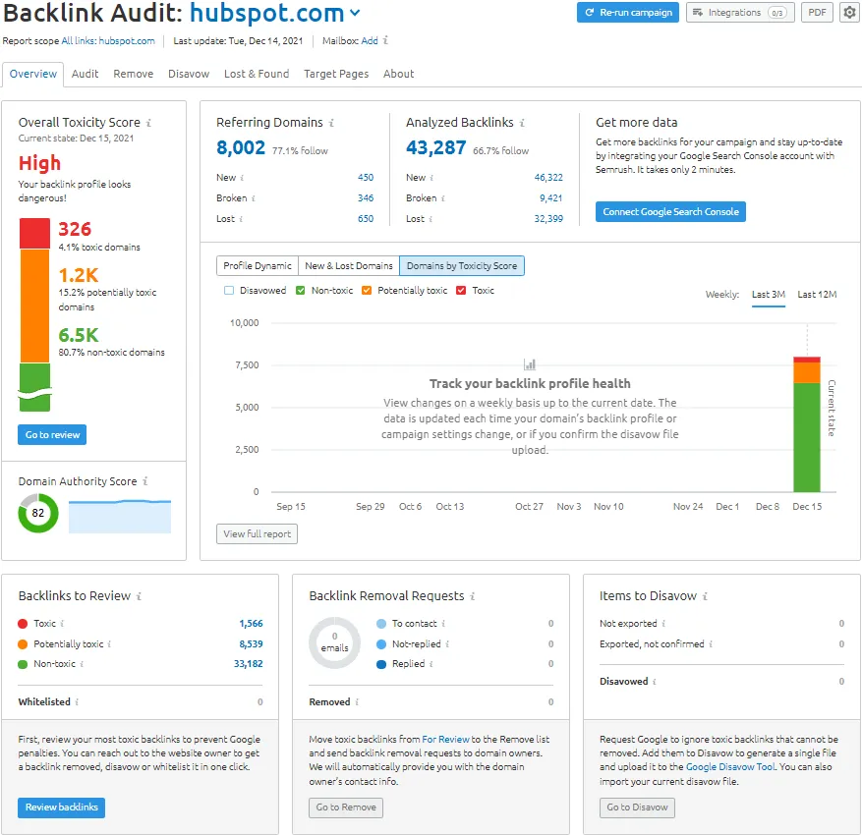Click the Domain Authority trend sparkline chart
Screen dimensions: 862x835
click(x=120, y=517)
